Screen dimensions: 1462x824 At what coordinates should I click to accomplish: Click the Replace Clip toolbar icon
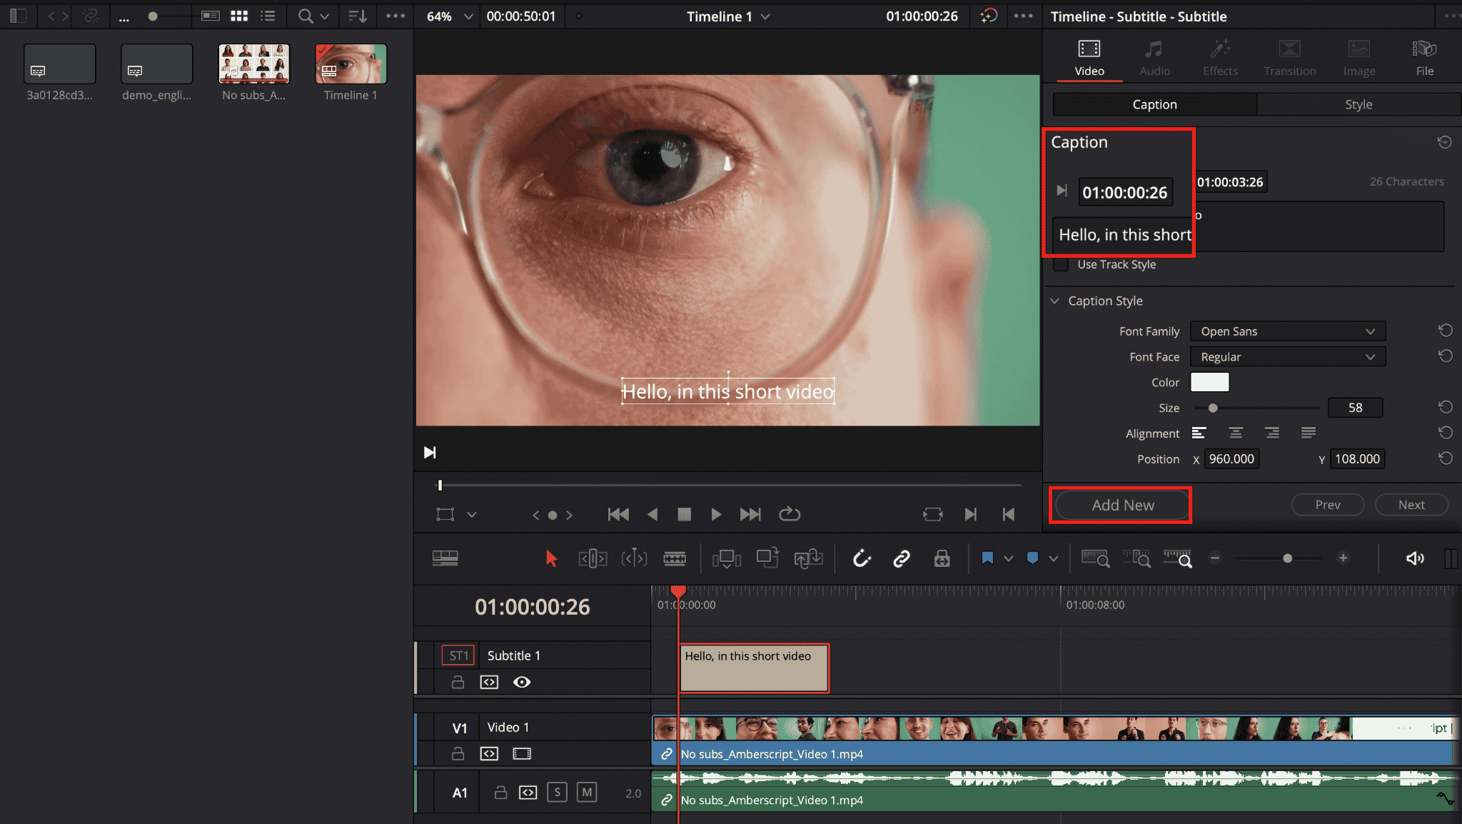[x=808, y=558]
